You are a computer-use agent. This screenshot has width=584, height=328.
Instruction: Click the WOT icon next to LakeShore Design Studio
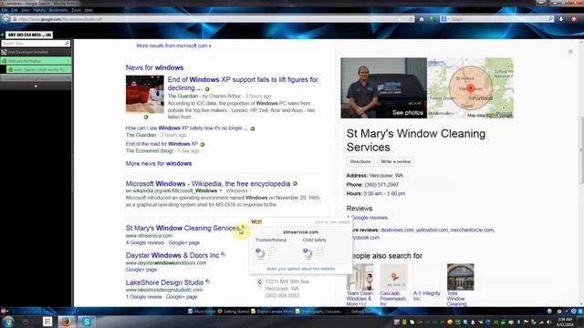pyautogui.click(x=208, y=282)
